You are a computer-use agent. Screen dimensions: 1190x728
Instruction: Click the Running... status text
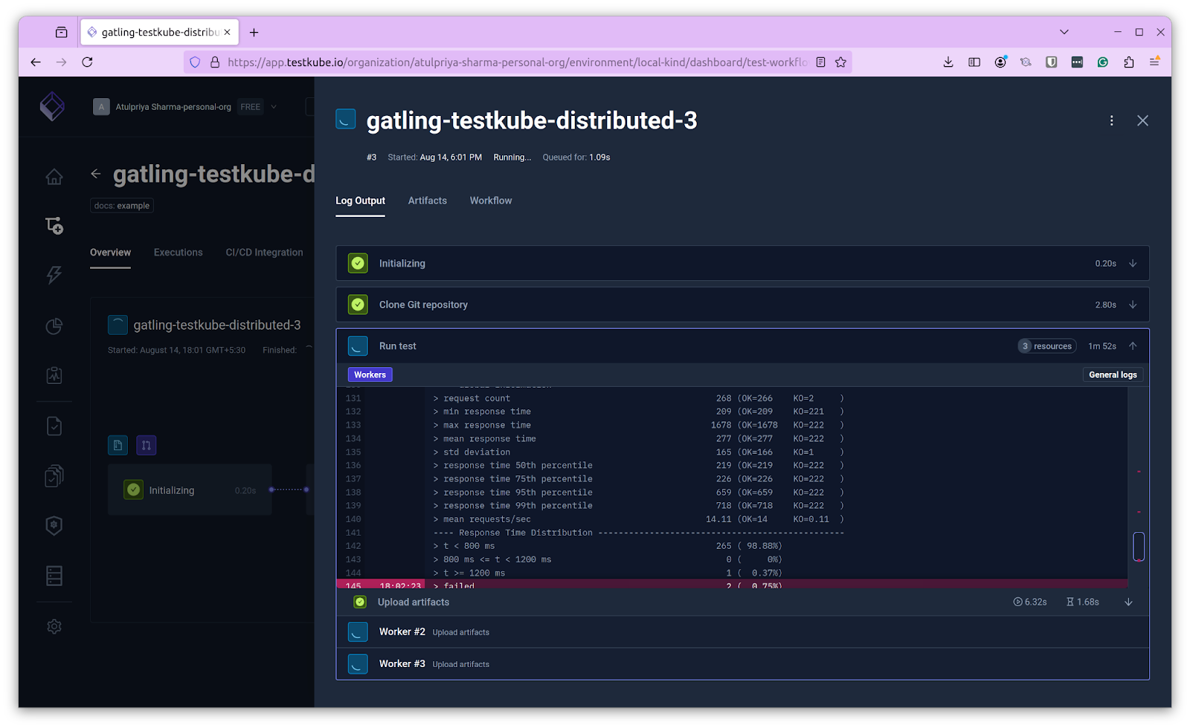[x=512, y=157]
